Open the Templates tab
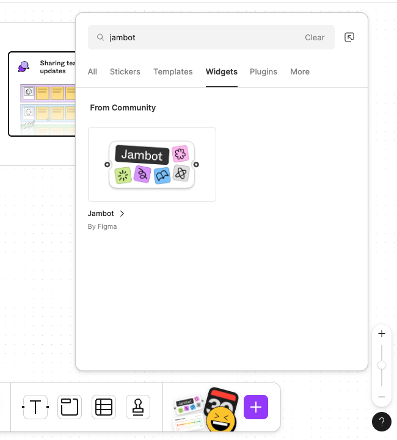Image resolution: width=397 pixels, height=440 pixels. (173, 71)
